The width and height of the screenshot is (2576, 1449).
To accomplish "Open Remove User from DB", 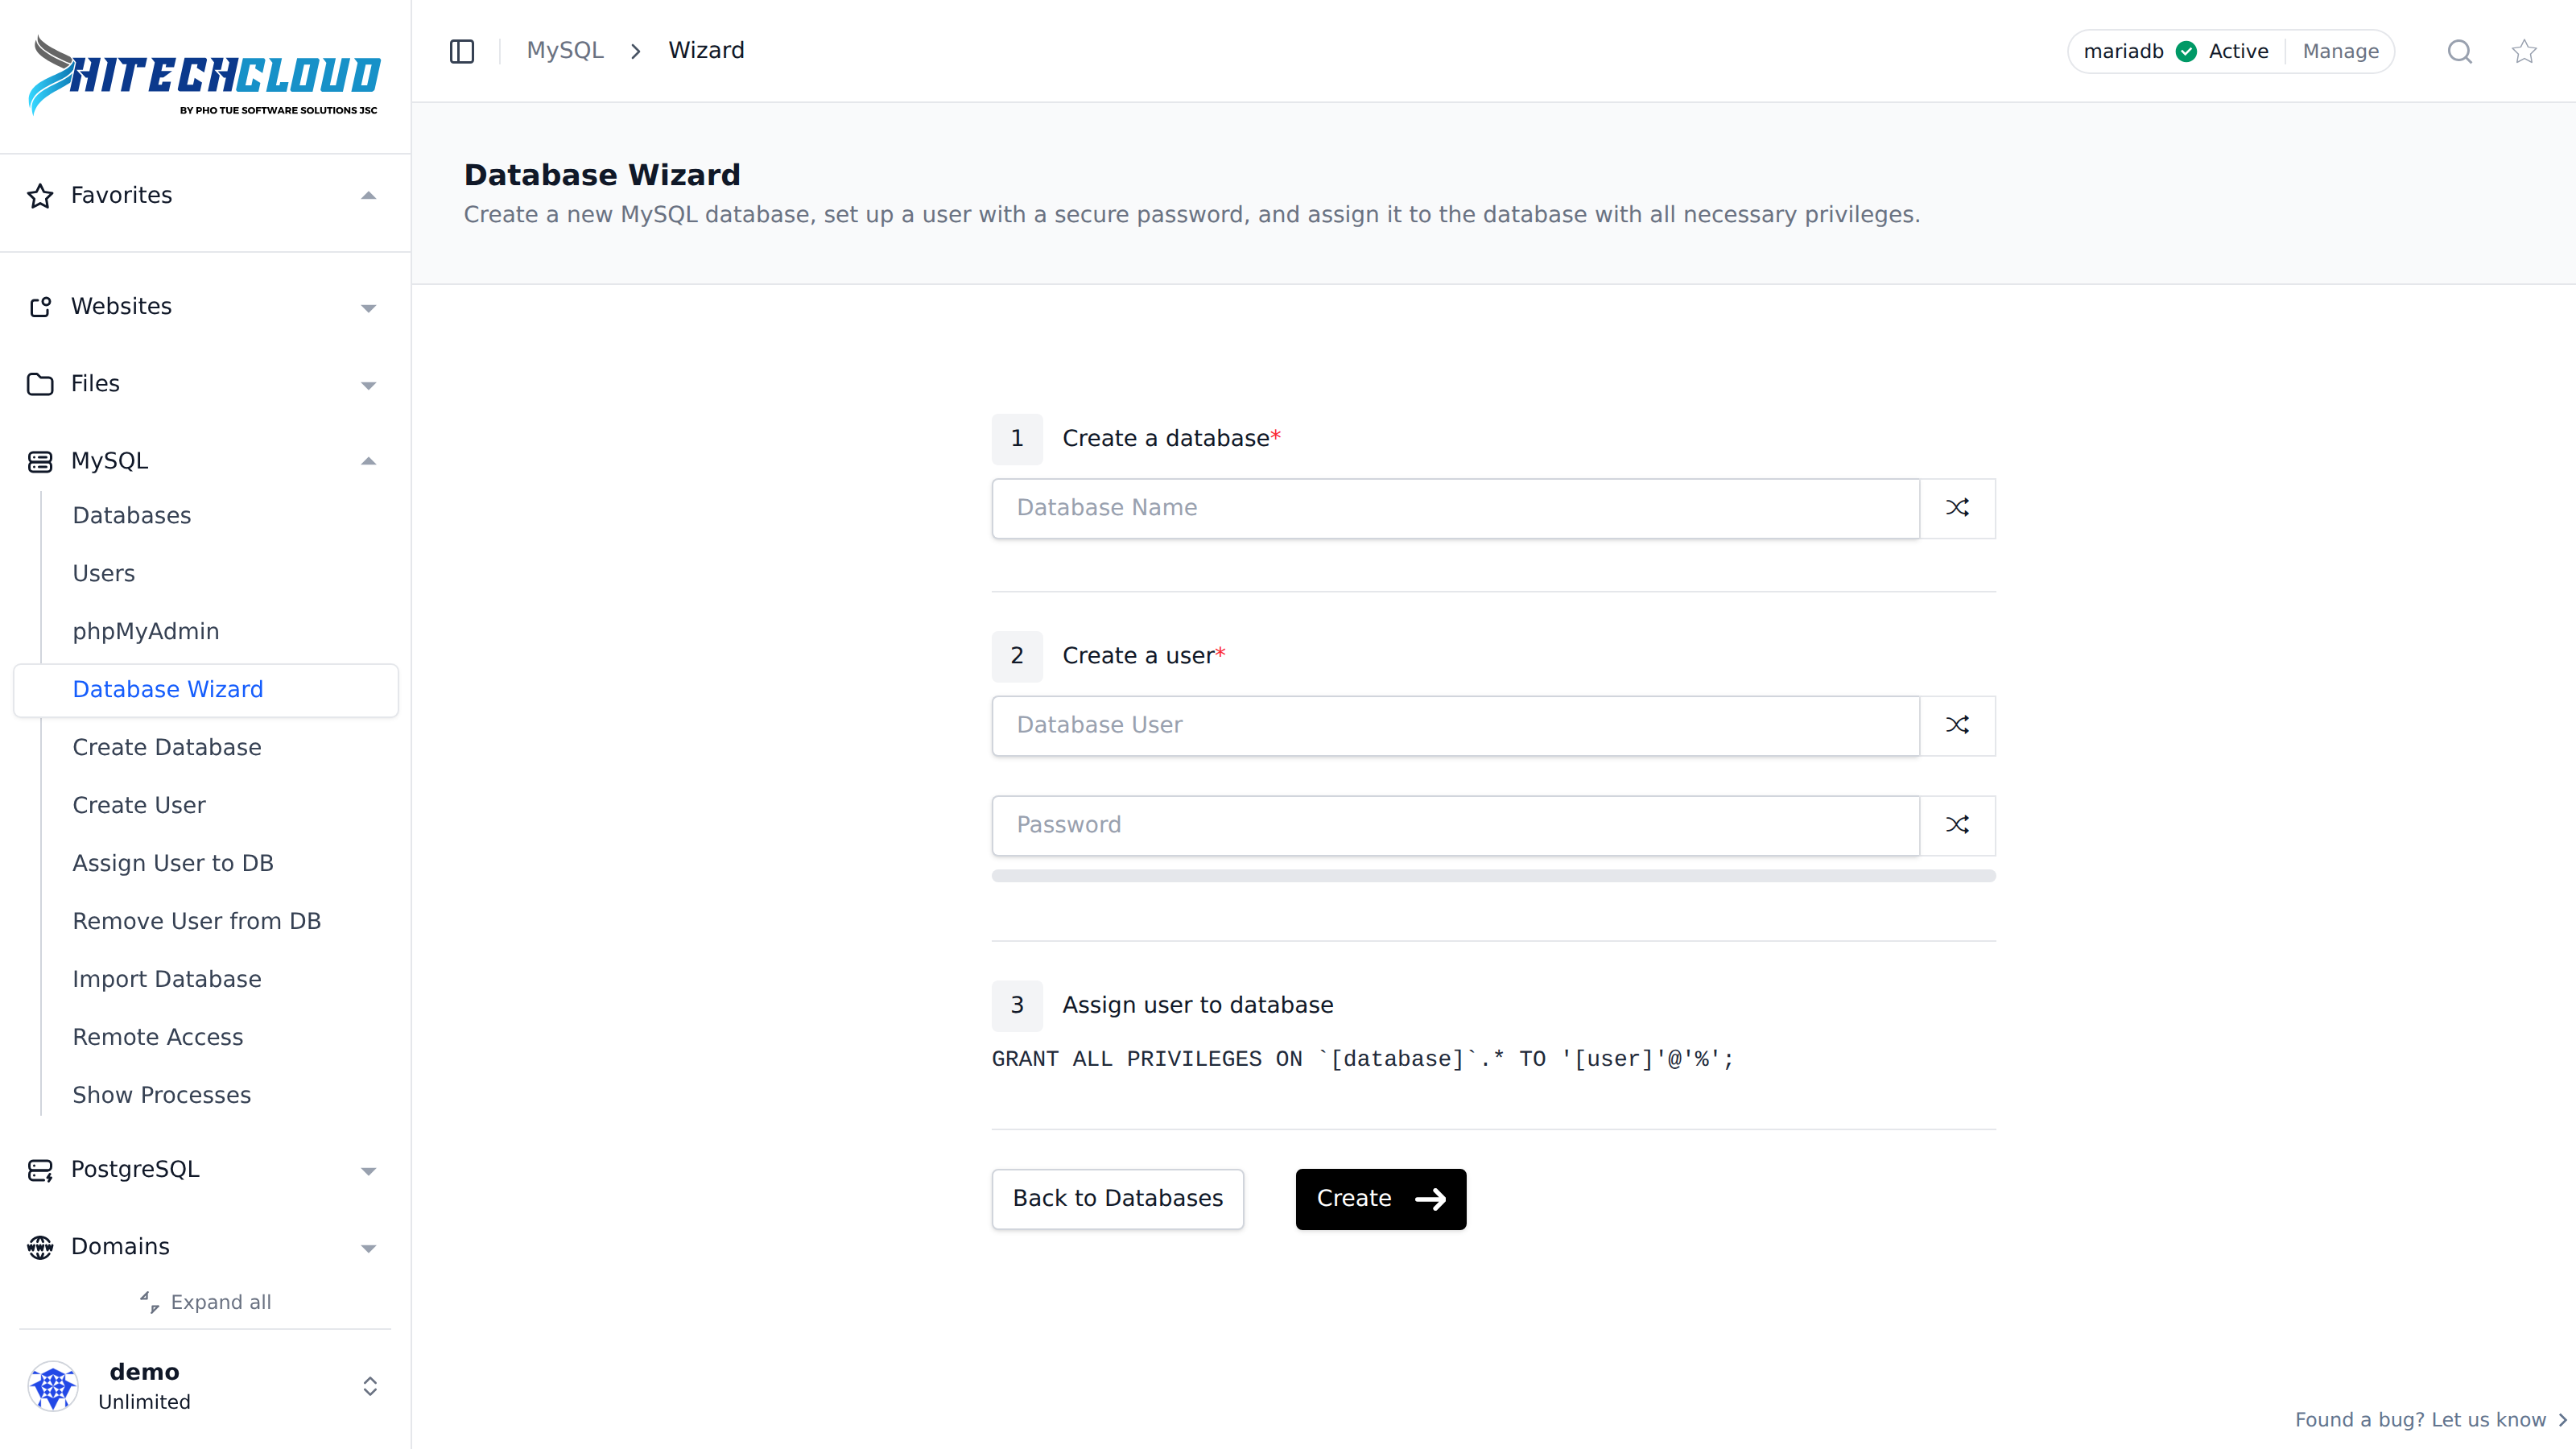I will pos(197,922).
